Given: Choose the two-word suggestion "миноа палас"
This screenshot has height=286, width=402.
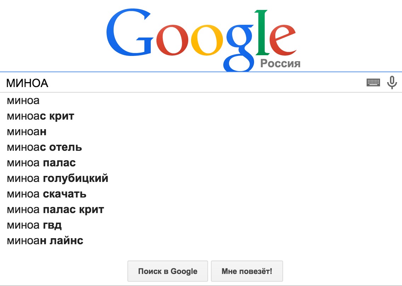Looking at the screenshot, I should point(41,163).
